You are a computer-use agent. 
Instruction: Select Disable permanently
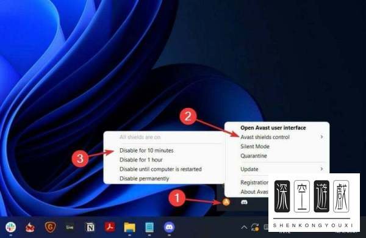[x=144, y=178]
